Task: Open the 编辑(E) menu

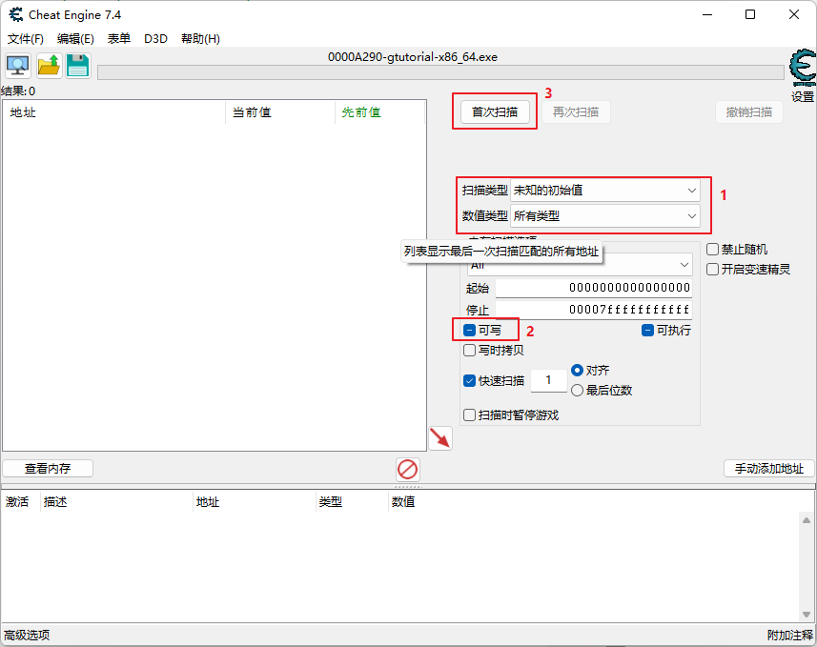Action: click(75, 38)
